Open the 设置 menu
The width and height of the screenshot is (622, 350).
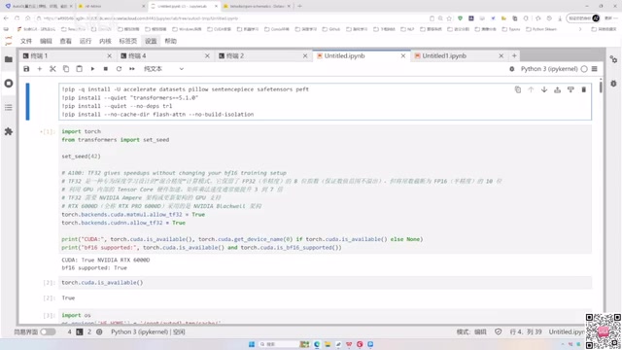click(x=151, y=41)
